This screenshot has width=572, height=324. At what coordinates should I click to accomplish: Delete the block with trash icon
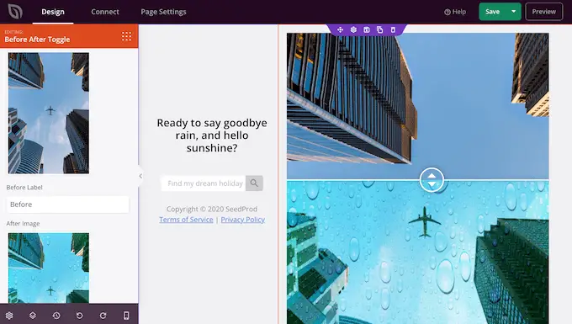click(393, 29)
